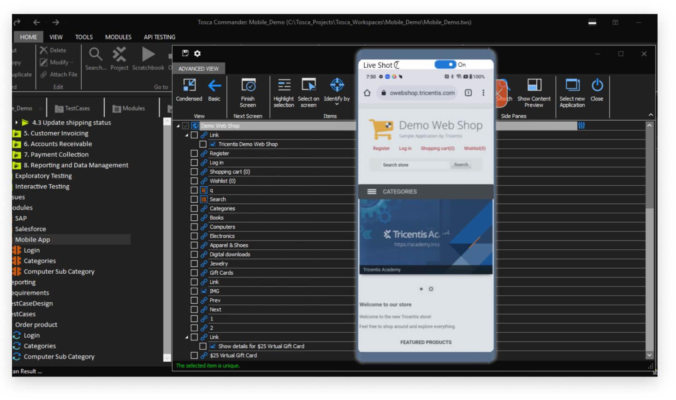Enable the Gift Cards checkbox
This screenshot has height=400, width=676.
(x=194, y=273)
